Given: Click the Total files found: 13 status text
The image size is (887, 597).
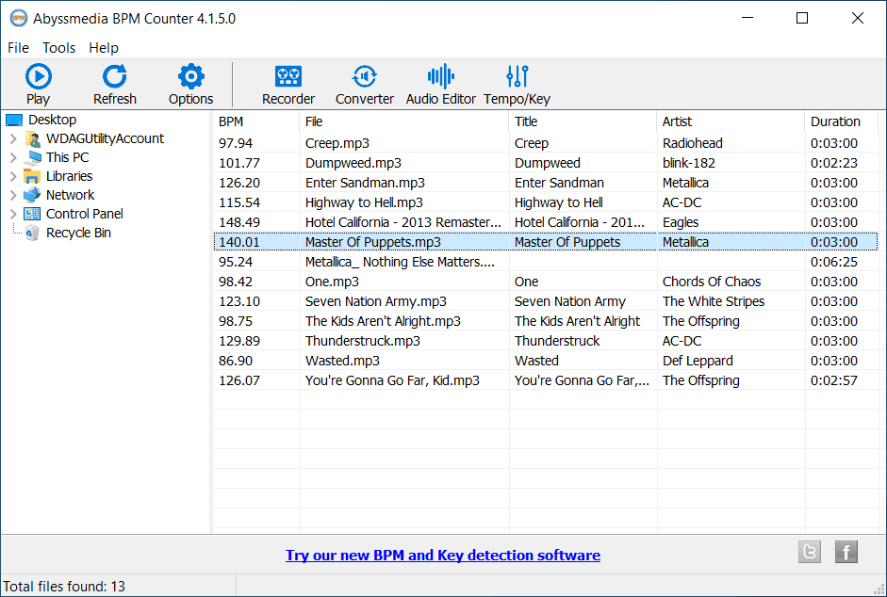Looking at the screenshot, I should 64,587.
